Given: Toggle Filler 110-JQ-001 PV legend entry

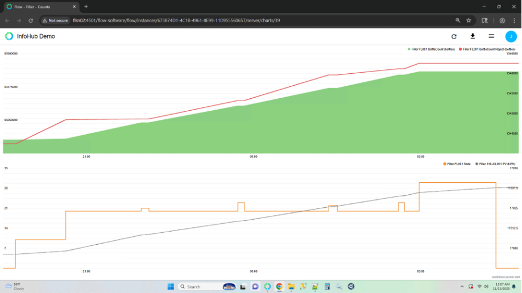Looking at the screenshot, I should click(497, 164).
